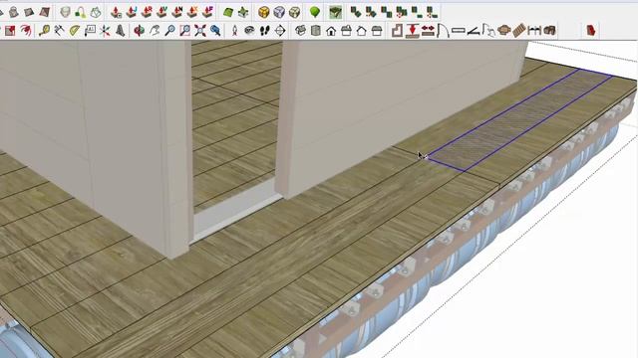The width and height of the screenshot is (638, 358).
Task: Choose the Zoom Window tool
Action: pyautogui.click(x=184, y=31)
